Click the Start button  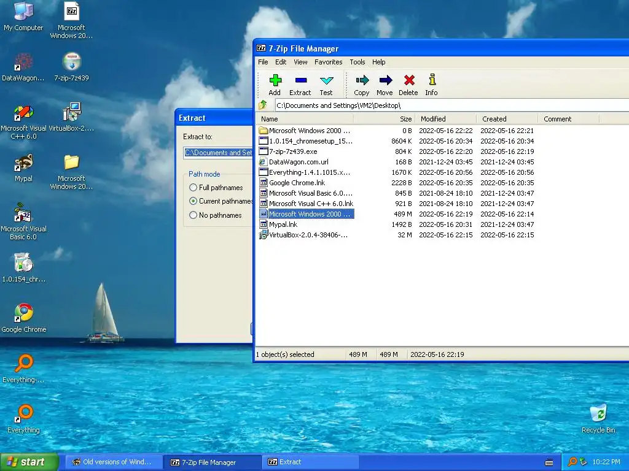(29, 462)
